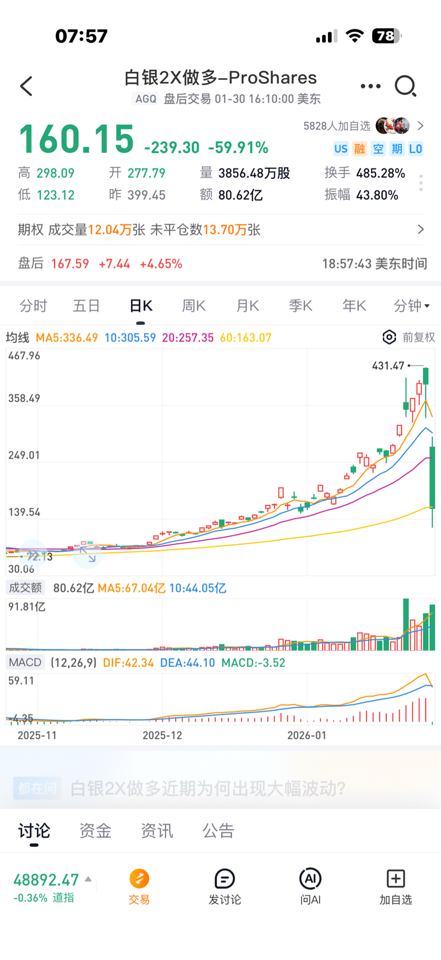Tap the 431.47 high price marker
Screen dimensions: 441x960
[388, 366]
